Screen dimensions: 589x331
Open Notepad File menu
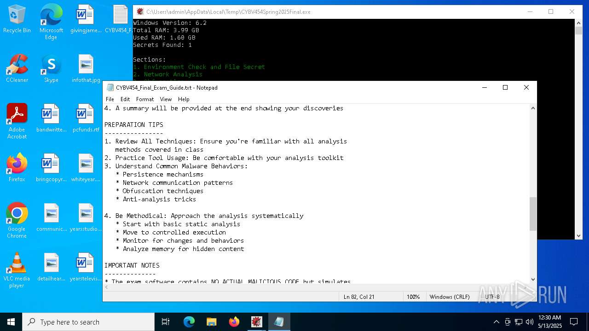(110, 99)
